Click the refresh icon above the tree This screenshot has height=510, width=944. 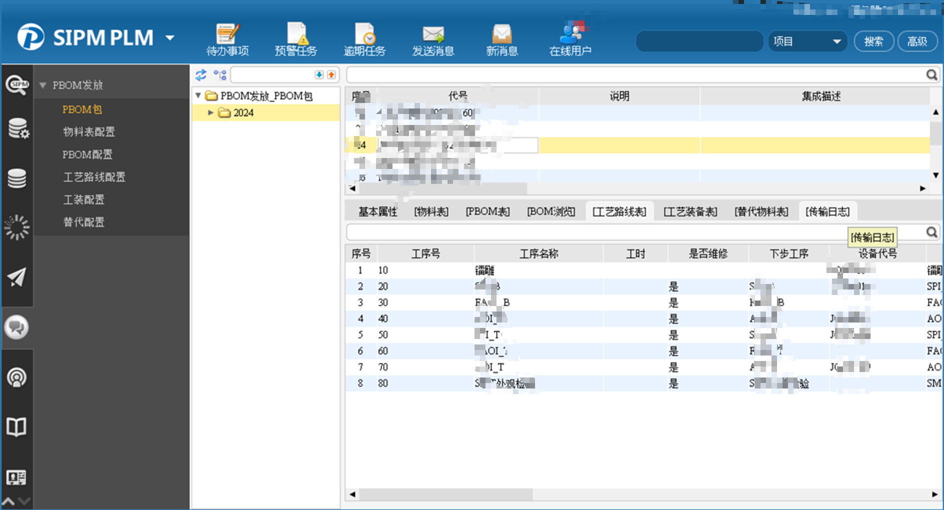click(201, 75)
